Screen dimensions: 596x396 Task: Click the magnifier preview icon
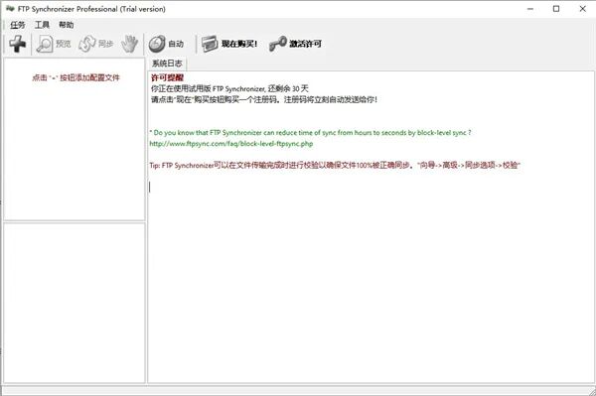45,44
